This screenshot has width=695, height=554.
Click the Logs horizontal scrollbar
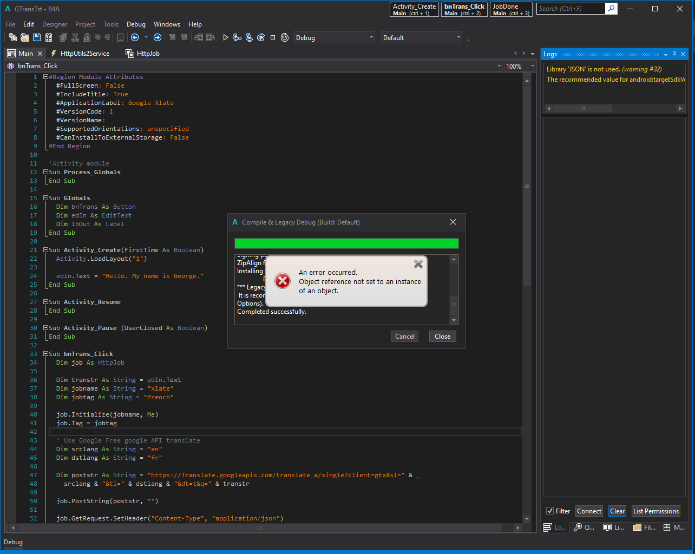click(x=582, y=109)
